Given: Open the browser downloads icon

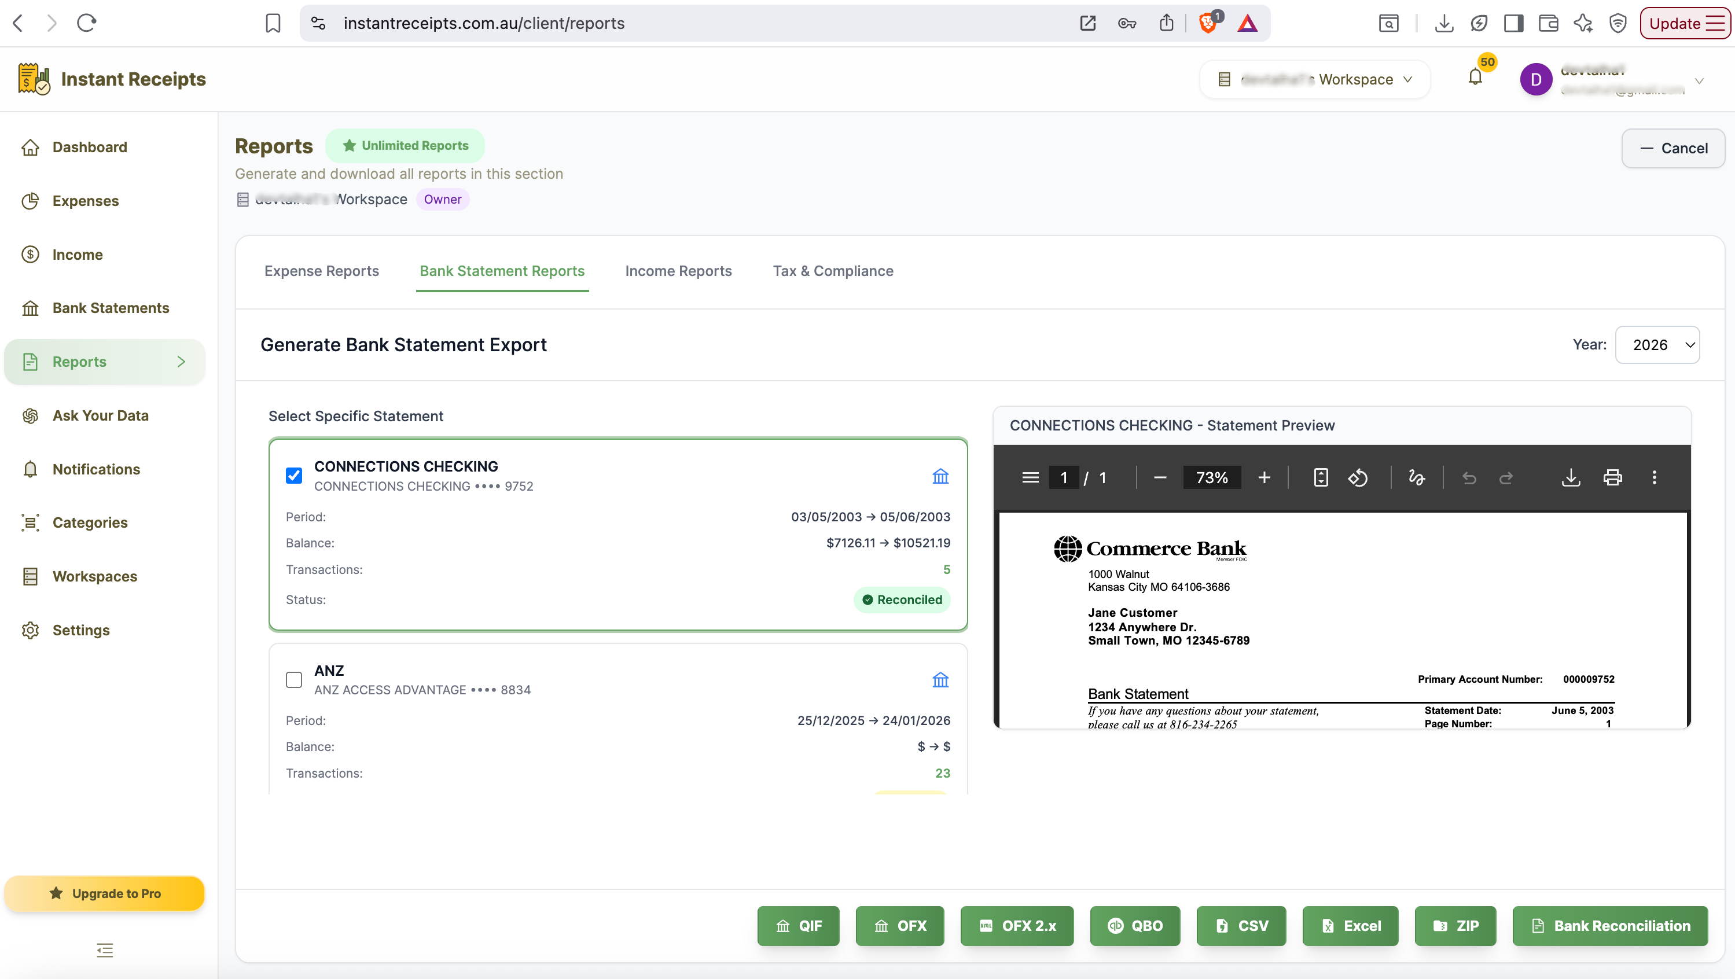Looking at the screenshot, I should click(1443, 24).
